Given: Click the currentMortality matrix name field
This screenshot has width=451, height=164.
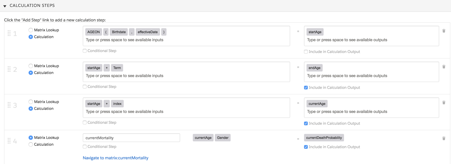Looking at the screenshot, I should (131, 138).
